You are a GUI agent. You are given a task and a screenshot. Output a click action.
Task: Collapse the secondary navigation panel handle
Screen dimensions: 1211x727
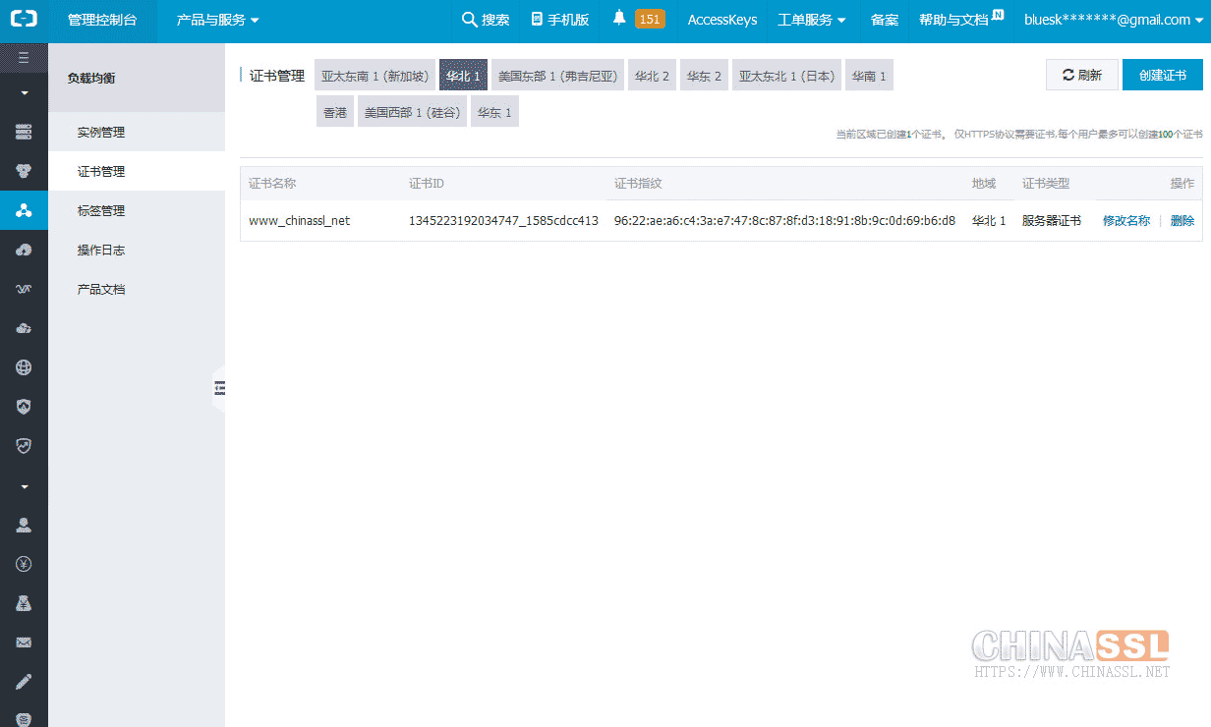[219, 388]
